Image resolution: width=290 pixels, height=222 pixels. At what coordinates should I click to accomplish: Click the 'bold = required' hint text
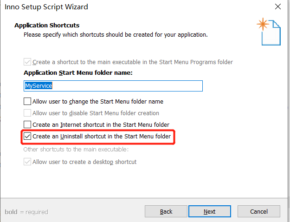26,212
